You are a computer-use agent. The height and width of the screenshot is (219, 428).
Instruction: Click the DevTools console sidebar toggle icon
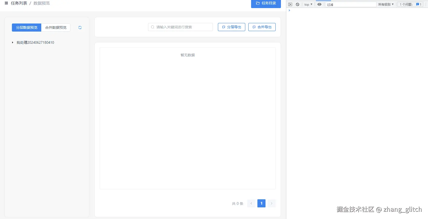[290, 5]
